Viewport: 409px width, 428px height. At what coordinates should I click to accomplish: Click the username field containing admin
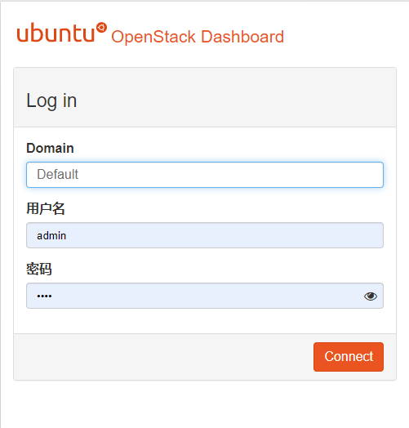coord(205,235)
